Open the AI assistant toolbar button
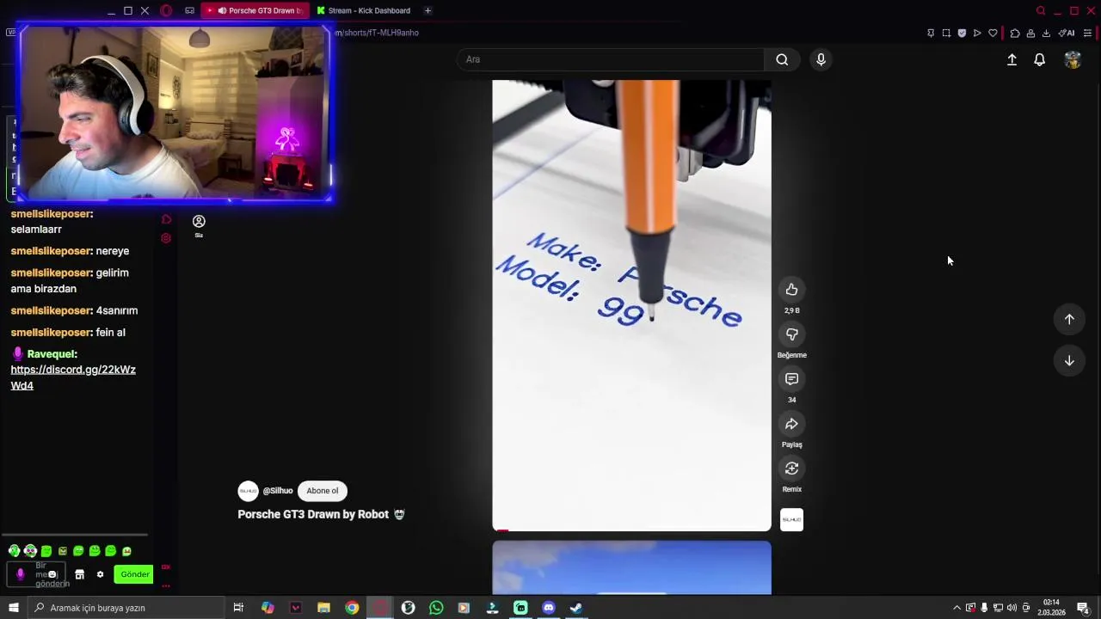The height and width of the screenshot is (619, 1101). coord(1067,33)
